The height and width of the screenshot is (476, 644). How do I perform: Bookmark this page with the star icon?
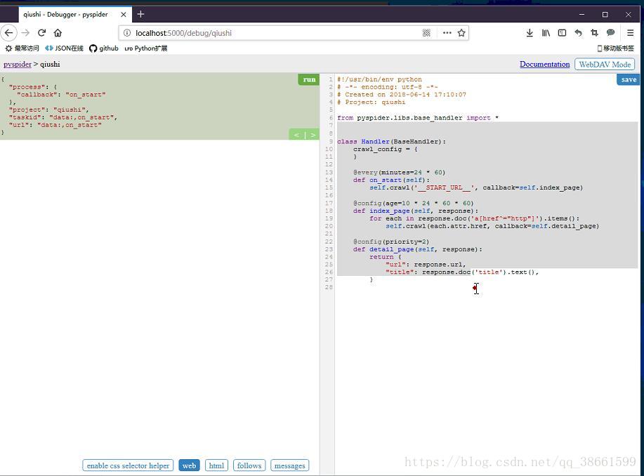[461, 33]
